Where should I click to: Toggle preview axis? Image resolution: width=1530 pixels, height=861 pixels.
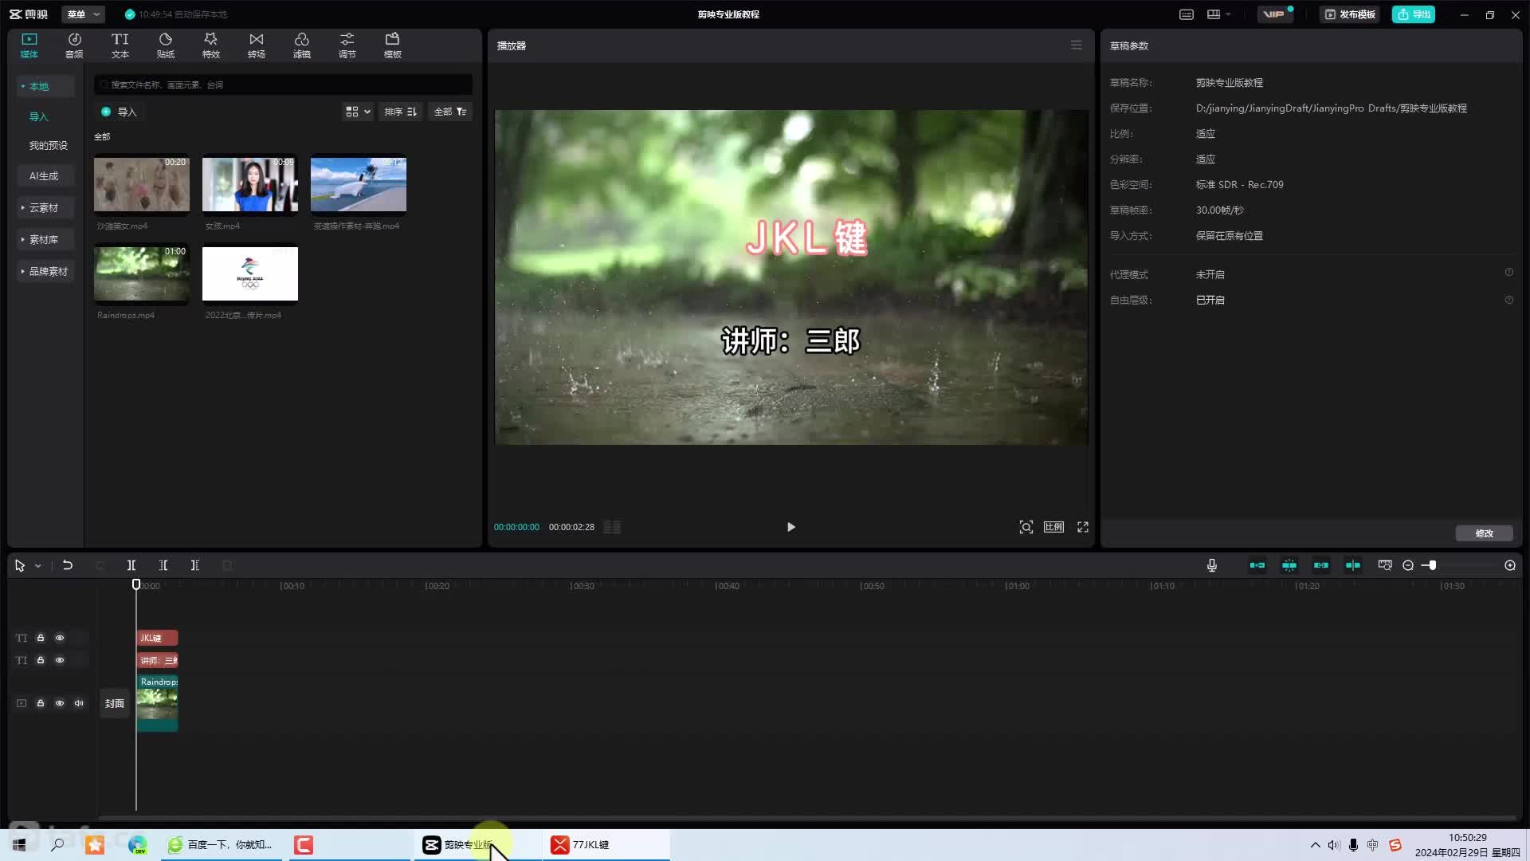(1353, 565)
